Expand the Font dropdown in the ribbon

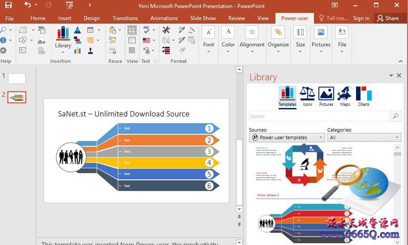click(208, 40)
